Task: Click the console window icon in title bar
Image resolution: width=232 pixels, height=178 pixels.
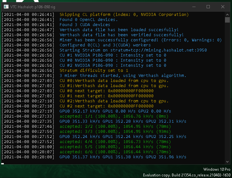Action: 6,7
